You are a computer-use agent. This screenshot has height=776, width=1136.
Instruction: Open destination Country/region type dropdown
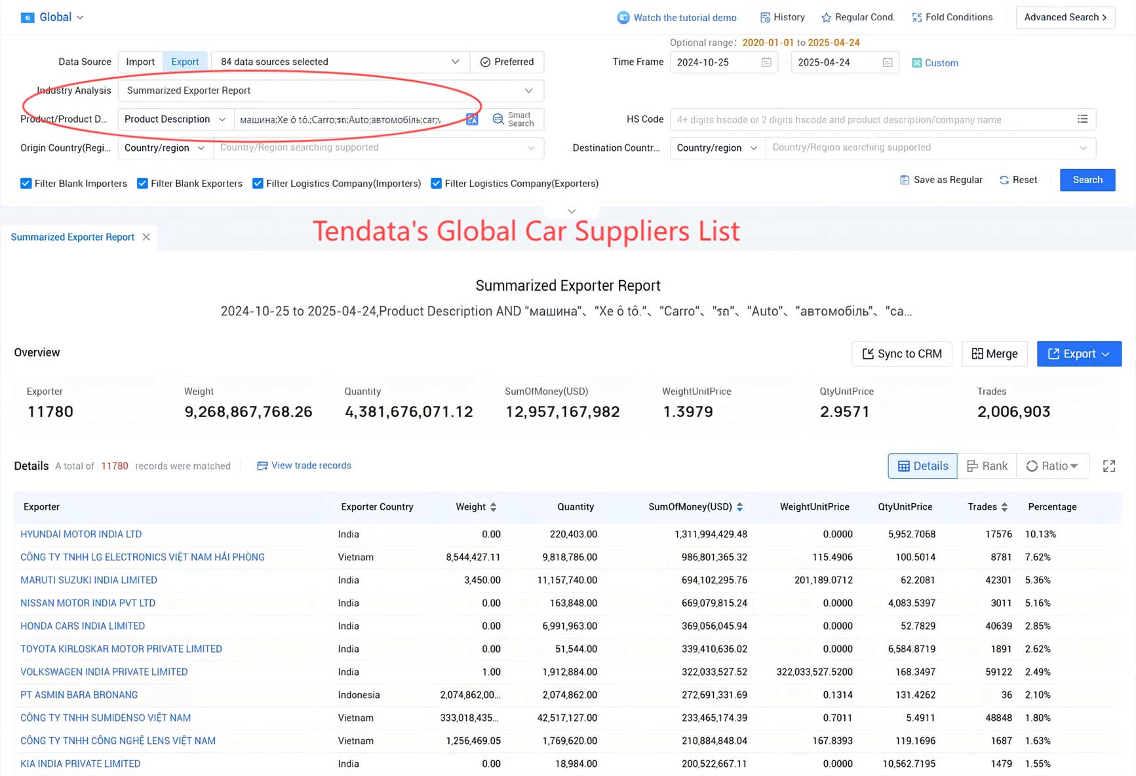717,148
